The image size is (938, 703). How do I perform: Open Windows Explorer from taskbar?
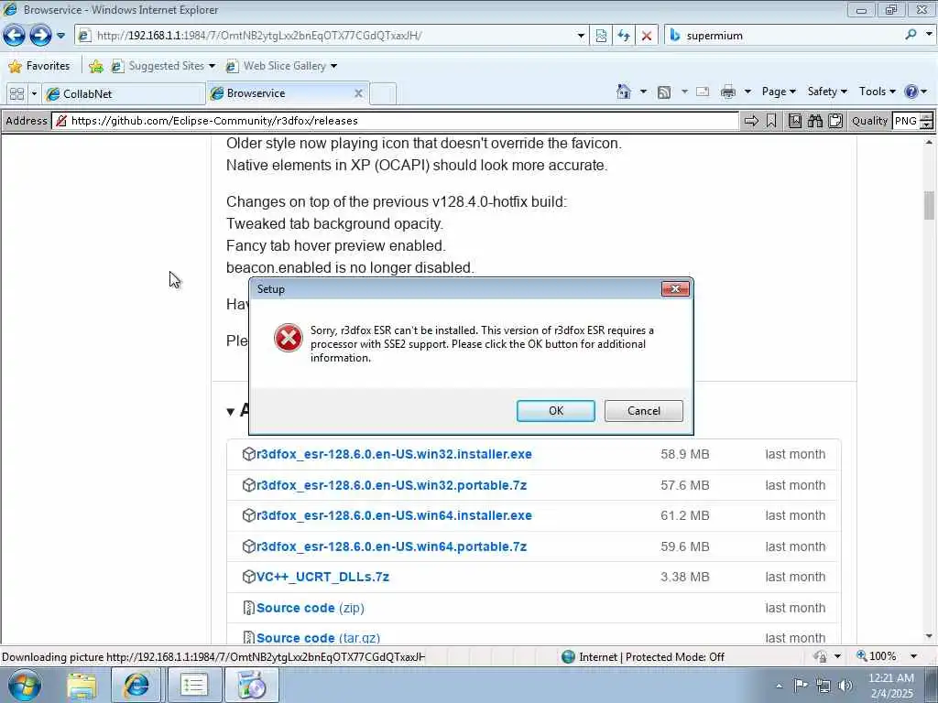[x=82, y=686]
